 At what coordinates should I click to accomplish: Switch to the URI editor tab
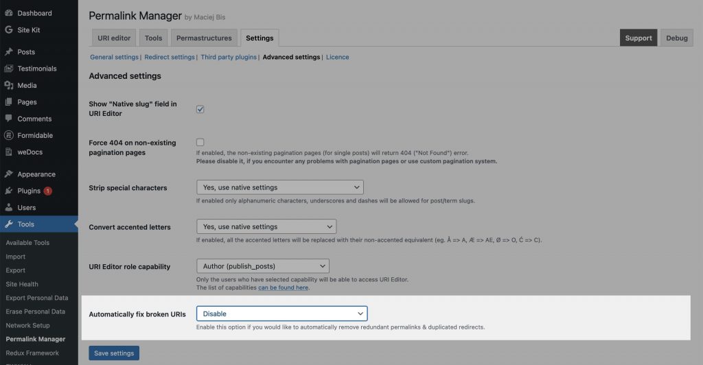tap(114, 38)
